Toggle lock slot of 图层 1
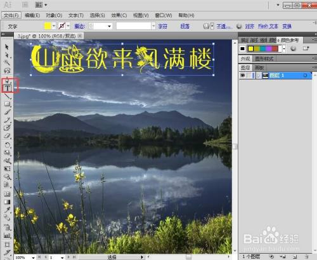The width and height of the screenshot is (317, 260). point(249,75)
